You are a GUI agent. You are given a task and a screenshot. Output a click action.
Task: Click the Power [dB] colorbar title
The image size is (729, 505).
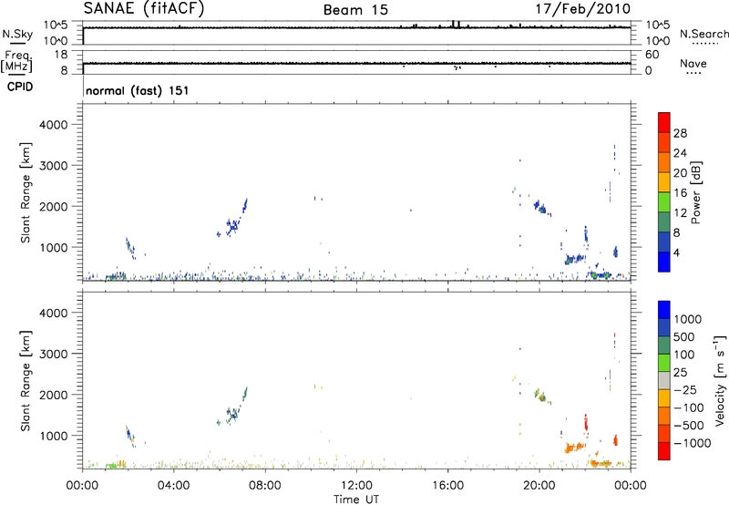(696, 192)
